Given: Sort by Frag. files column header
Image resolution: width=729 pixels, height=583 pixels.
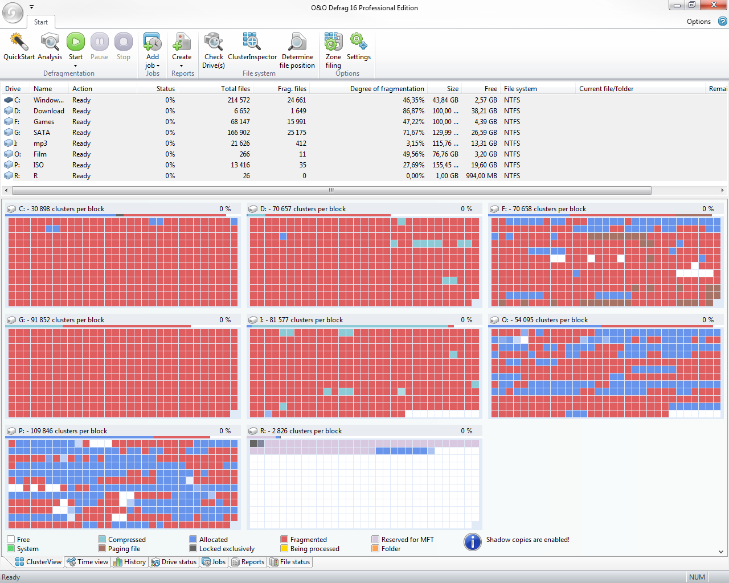Looking at the screenshot, I should [x=281, y=89].
